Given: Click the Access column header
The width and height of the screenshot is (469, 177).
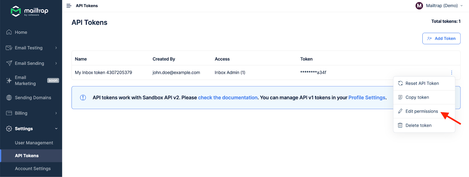Looking at the screenshot, I should pyautogui.click(x=222, y=59).
